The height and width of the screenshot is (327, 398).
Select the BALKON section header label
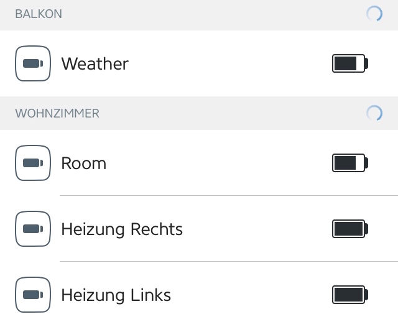[39, 14]
